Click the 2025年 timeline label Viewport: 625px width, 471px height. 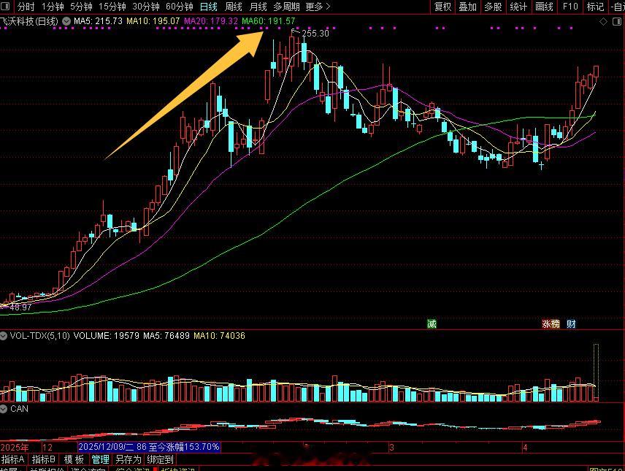pos(15,447)
